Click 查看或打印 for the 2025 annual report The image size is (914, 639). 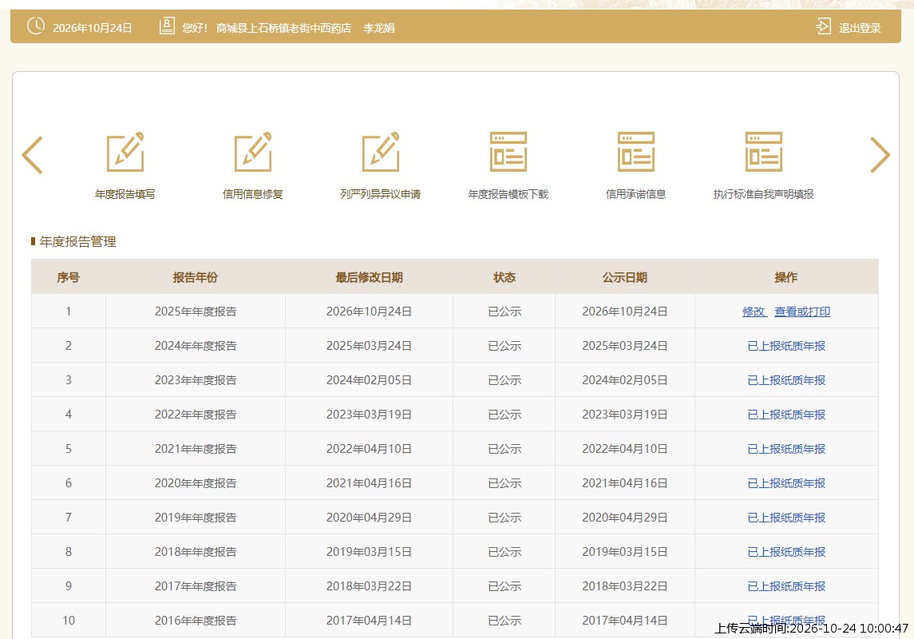[x=802, y=312]
